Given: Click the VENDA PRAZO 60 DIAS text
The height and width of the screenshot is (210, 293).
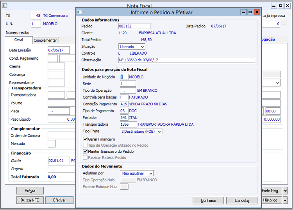Looking at the screenshot, I should pyautogui.click(x=148, y=104).
